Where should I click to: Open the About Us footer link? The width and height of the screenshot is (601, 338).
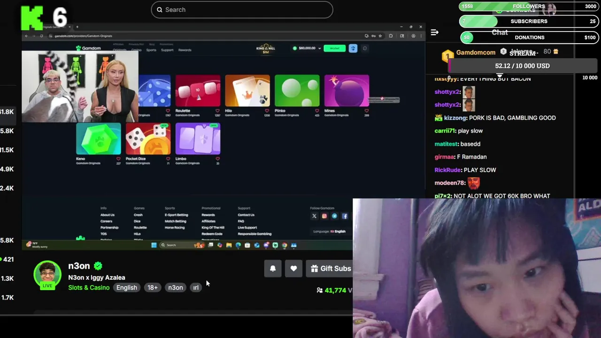108,215
